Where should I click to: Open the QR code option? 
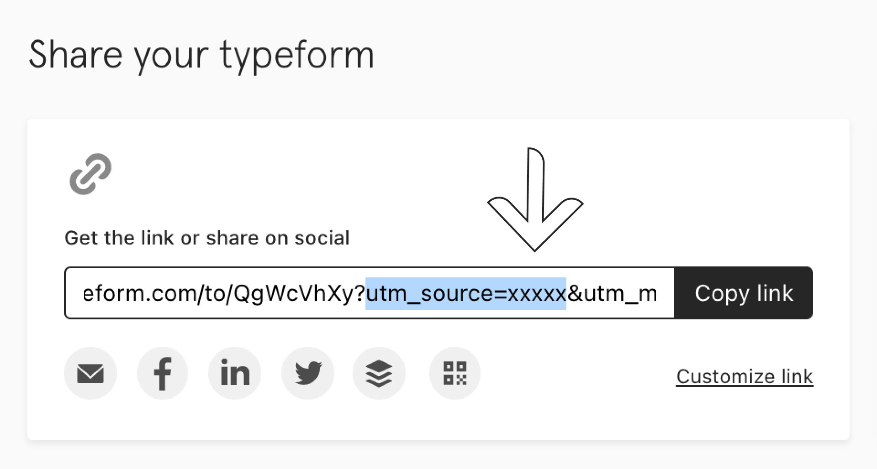pos(455,374)
